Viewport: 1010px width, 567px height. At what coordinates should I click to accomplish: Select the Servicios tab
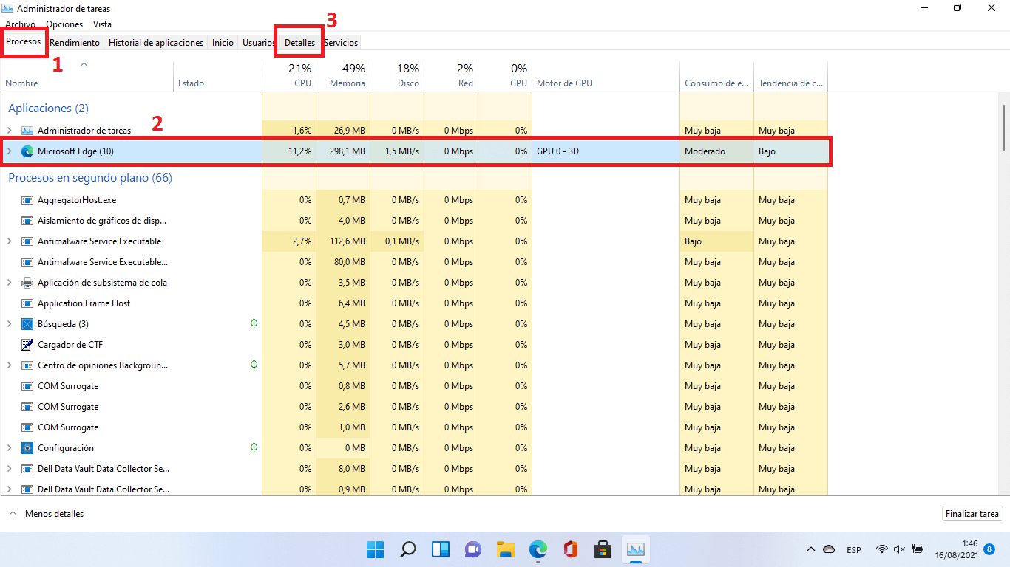(x=341, y=42)
